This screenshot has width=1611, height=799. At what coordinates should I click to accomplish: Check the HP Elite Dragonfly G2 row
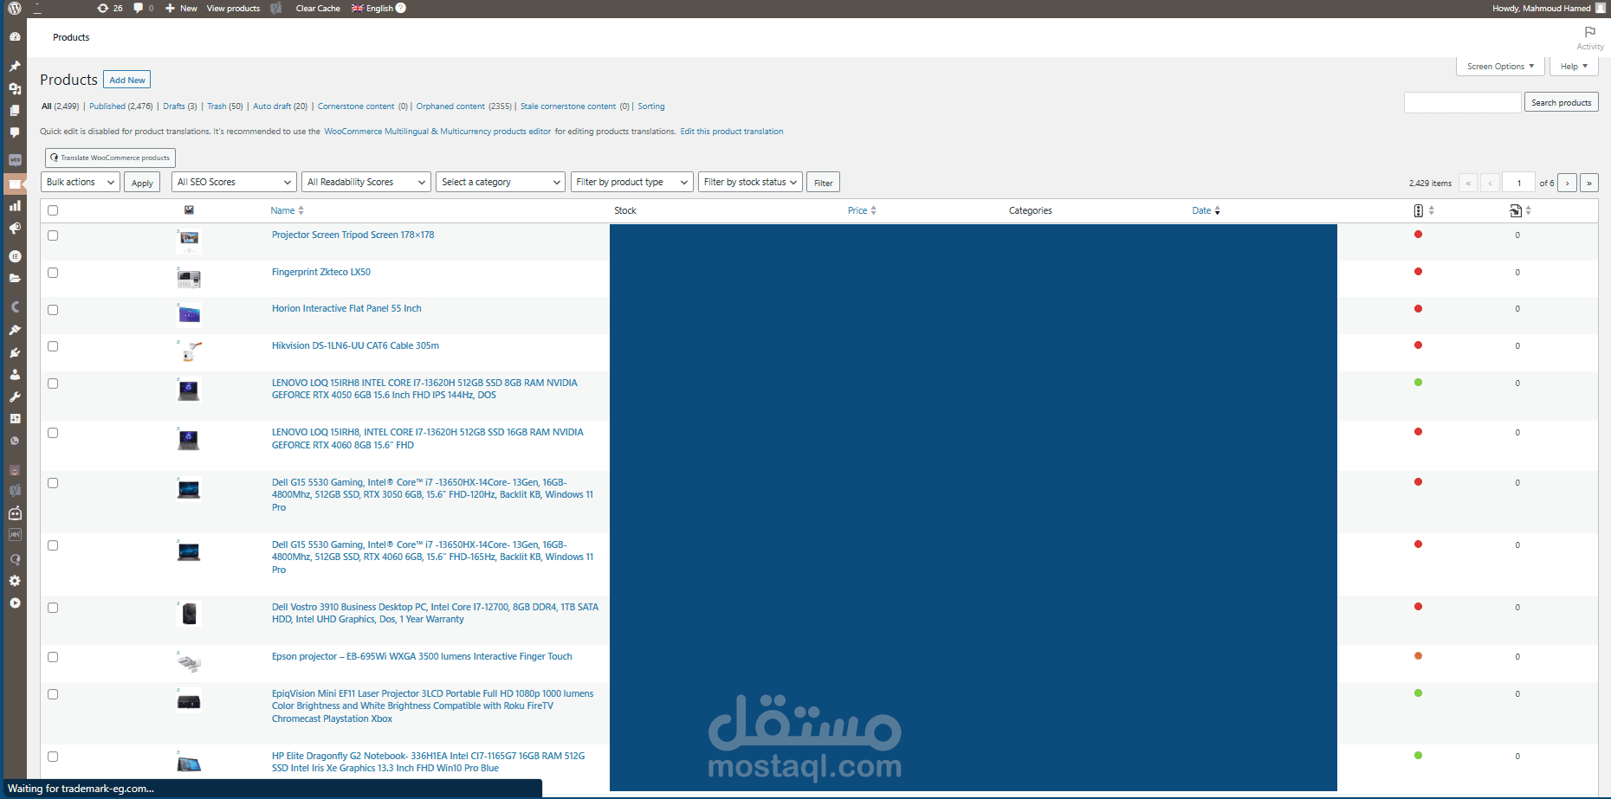53,757
